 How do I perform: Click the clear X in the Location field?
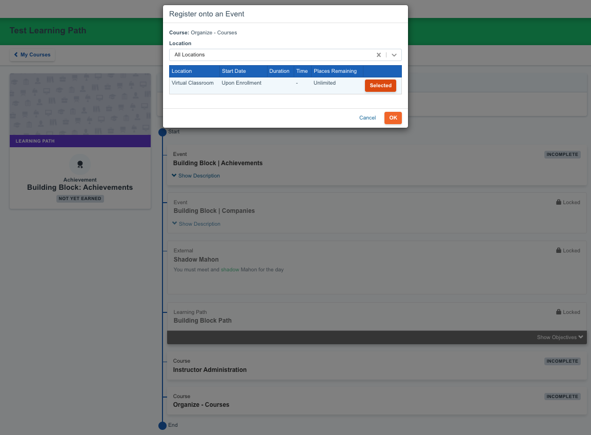[378, 54]
